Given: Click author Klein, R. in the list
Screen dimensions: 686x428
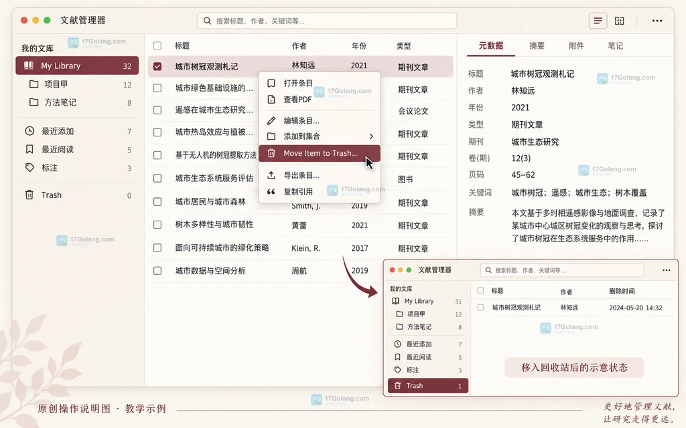Looking at the screenshot, I should pos(305,248).
